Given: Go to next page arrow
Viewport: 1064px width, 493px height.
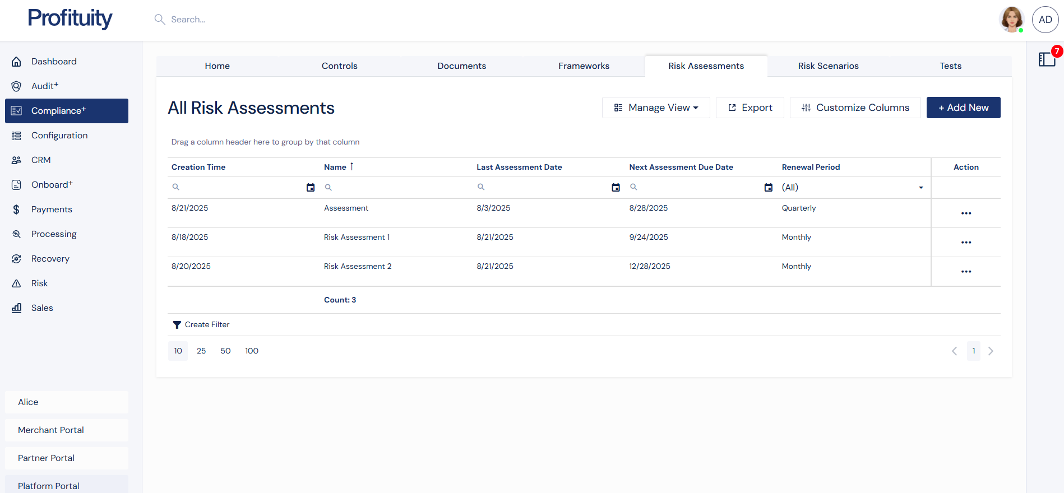Looking at the screenshot, I should (991, 351).
